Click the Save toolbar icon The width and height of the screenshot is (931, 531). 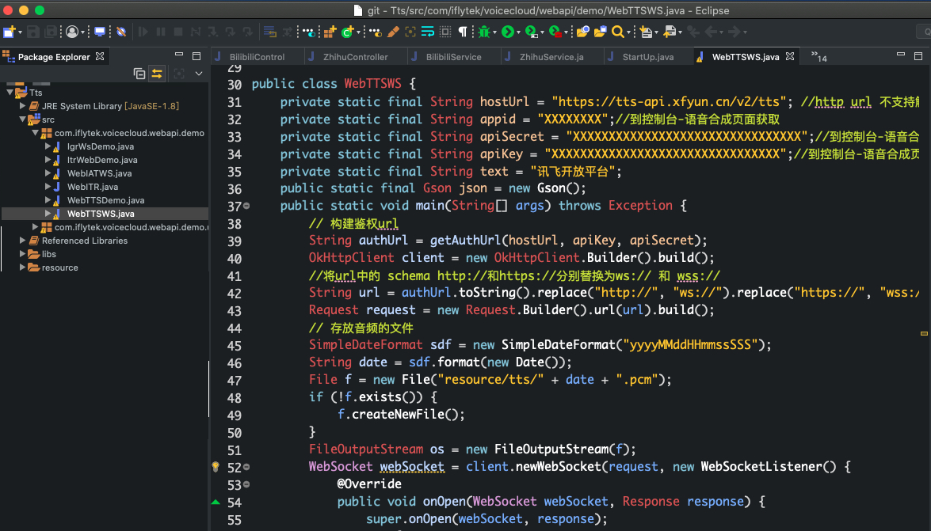click(x=32, y=32)
